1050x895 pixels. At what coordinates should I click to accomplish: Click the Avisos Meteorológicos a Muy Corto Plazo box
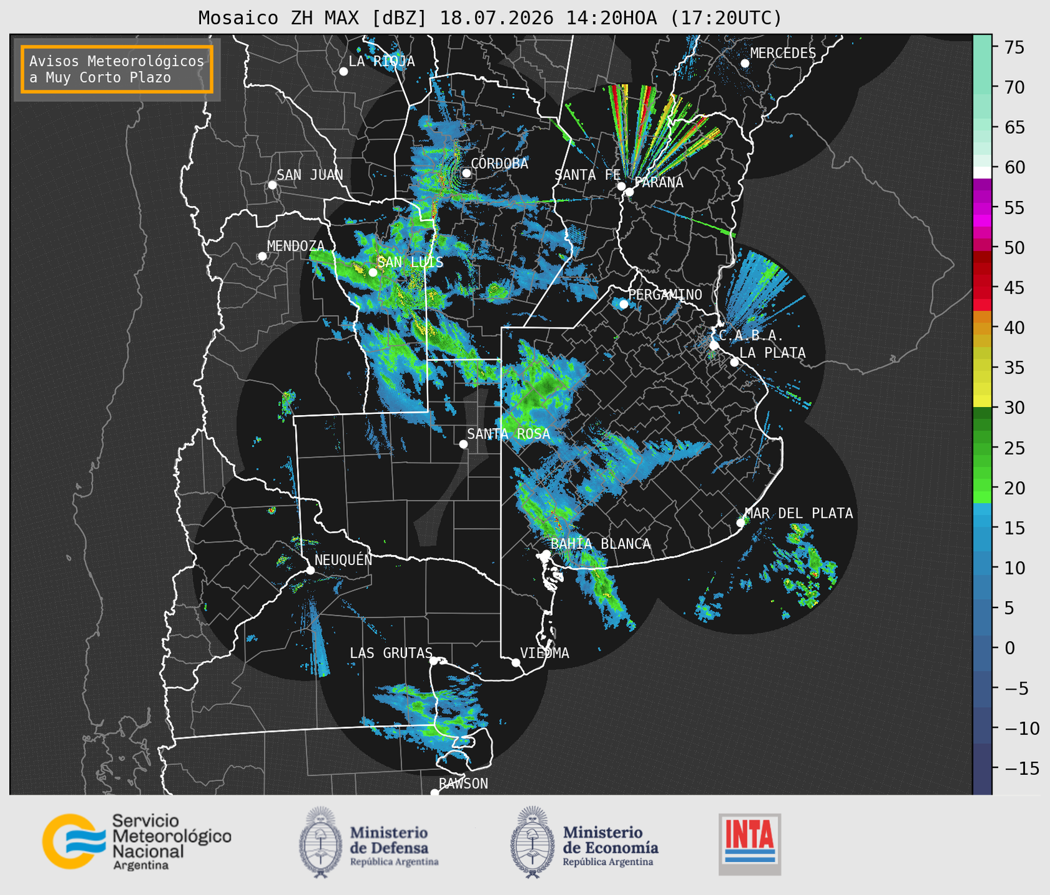click(117, 69)
